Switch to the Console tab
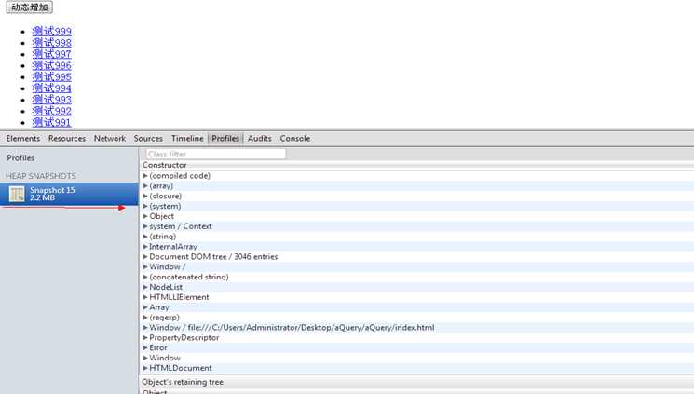 pos(294,139)
